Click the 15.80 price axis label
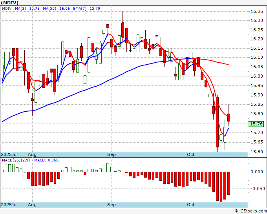 tap(257, 114)
